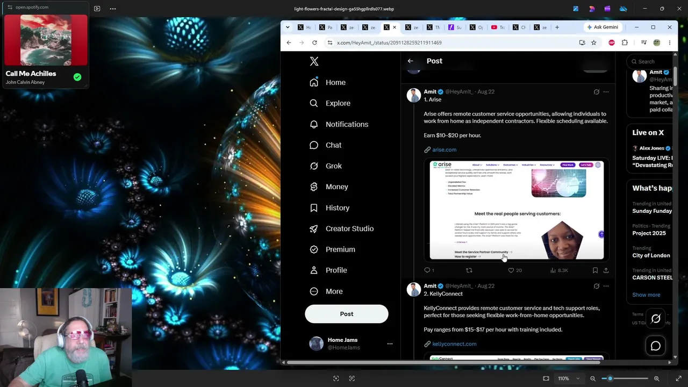Zoom out the image with minus magnifier
The width and height of the screenshot is (688, 387).
[x=593, y=378]
